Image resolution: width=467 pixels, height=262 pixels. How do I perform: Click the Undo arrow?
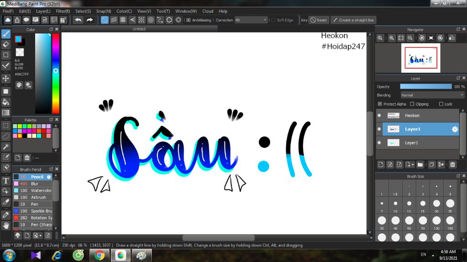click(x=78, y=20)
